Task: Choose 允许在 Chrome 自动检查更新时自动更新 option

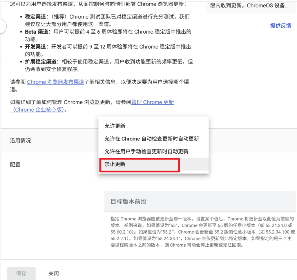Action: (151, 139)
